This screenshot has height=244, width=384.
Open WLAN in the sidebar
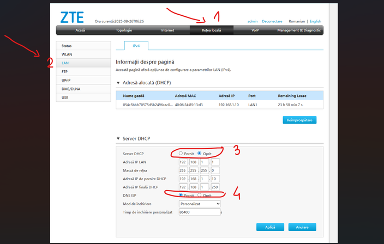tap(81, 54)
